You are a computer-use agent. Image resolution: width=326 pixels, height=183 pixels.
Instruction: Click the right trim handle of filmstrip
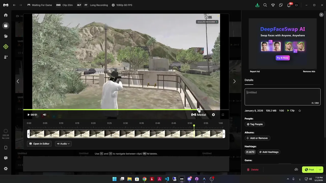pos(224,134)
